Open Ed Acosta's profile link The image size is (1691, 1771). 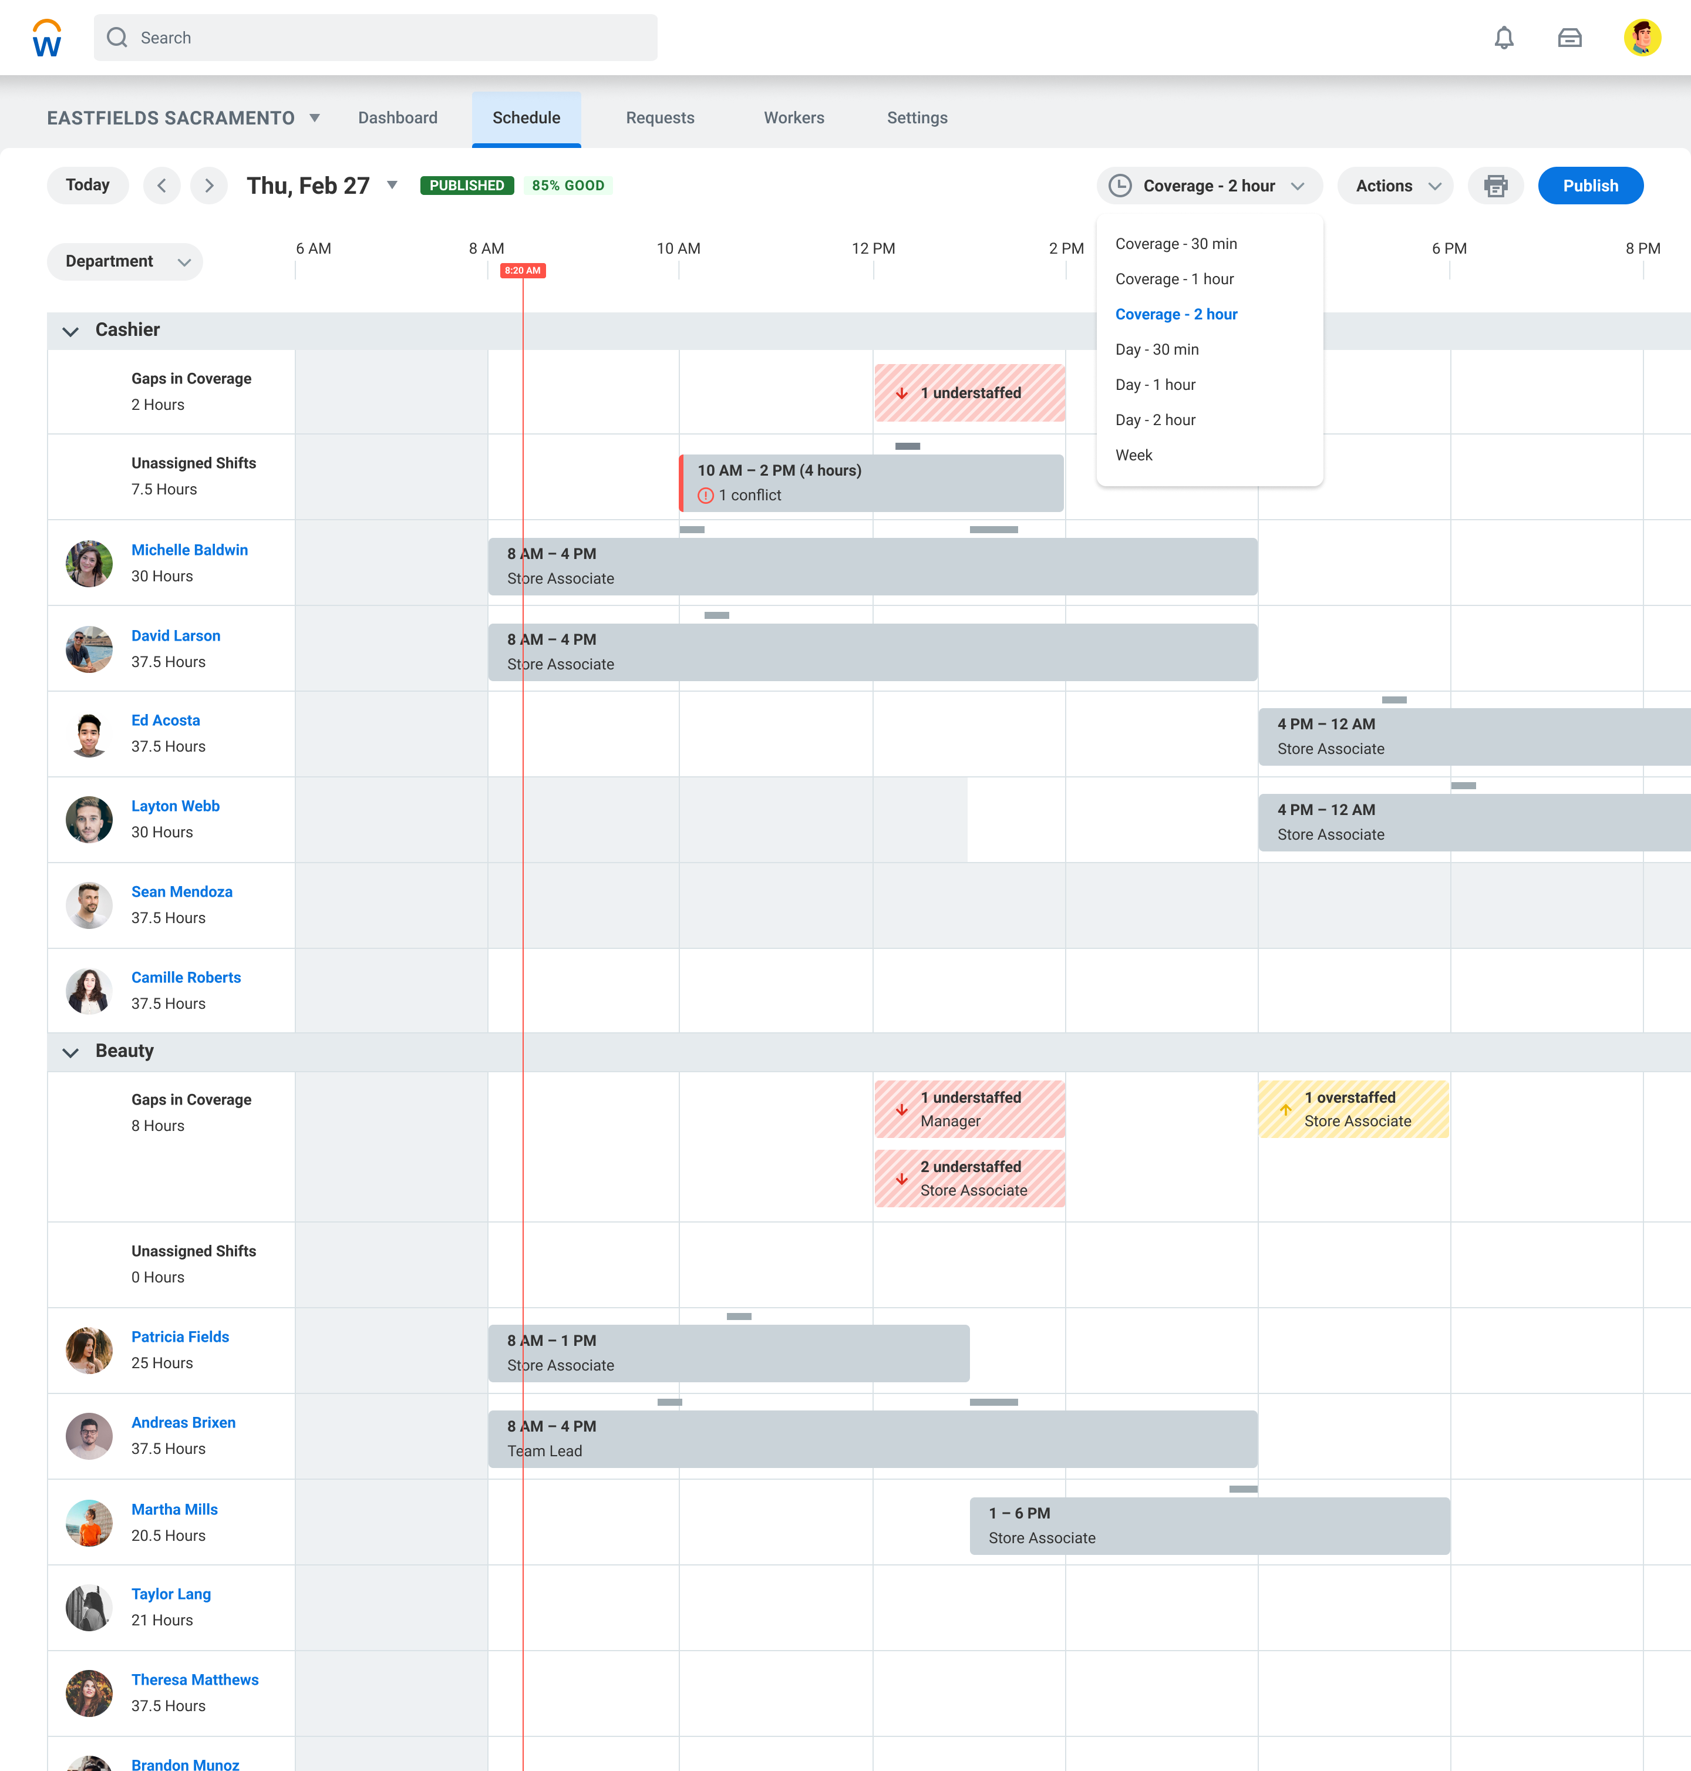166,720
